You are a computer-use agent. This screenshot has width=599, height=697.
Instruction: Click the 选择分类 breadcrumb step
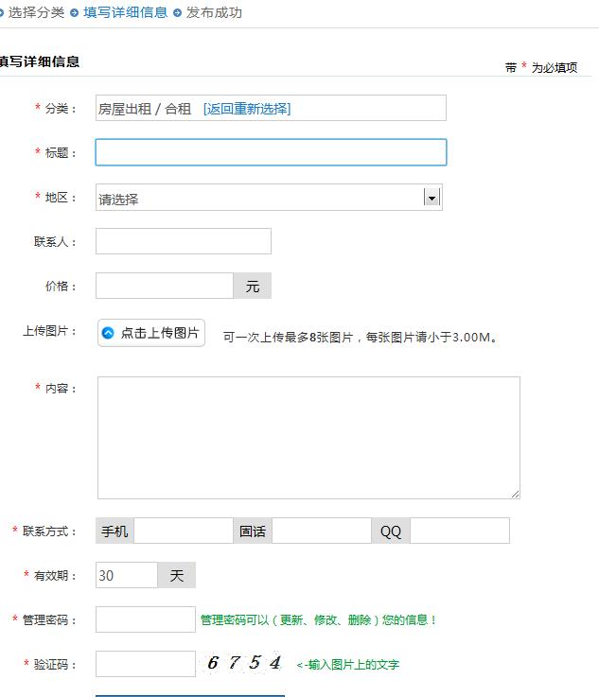tap(36, 12)
